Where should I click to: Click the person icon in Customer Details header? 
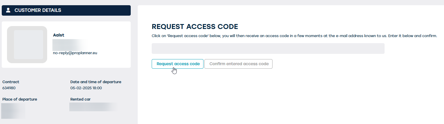click(8, 10)
